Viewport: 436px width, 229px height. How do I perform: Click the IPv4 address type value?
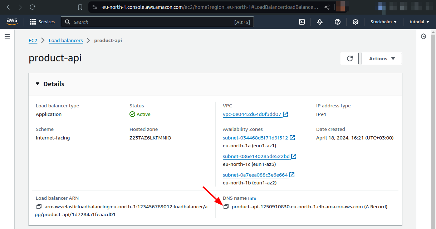(321, 114)
